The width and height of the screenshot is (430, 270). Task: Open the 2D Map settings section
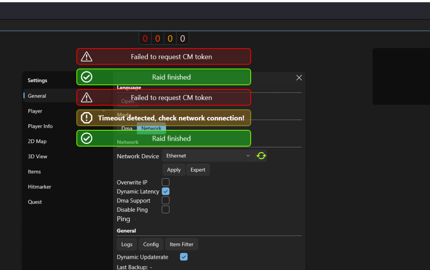[x=37, y=141]
